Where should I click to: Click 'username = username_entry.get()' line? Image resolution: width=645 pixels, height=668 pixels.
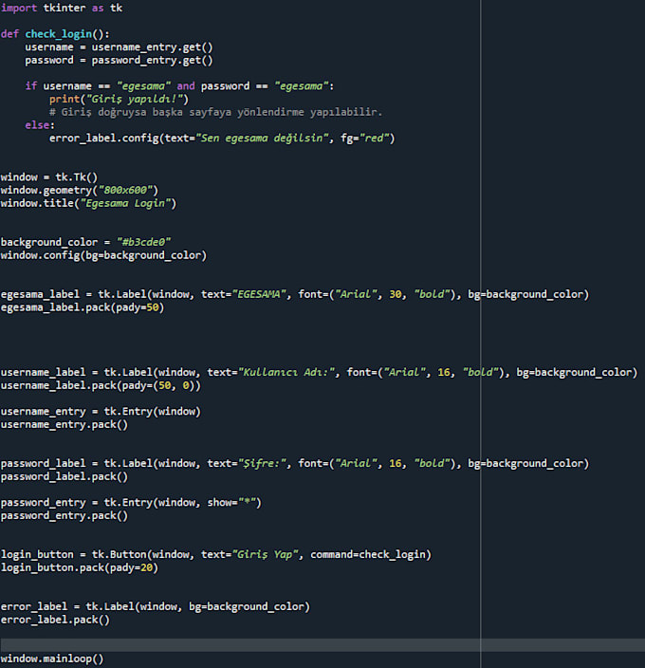click(x=119, y=47)
